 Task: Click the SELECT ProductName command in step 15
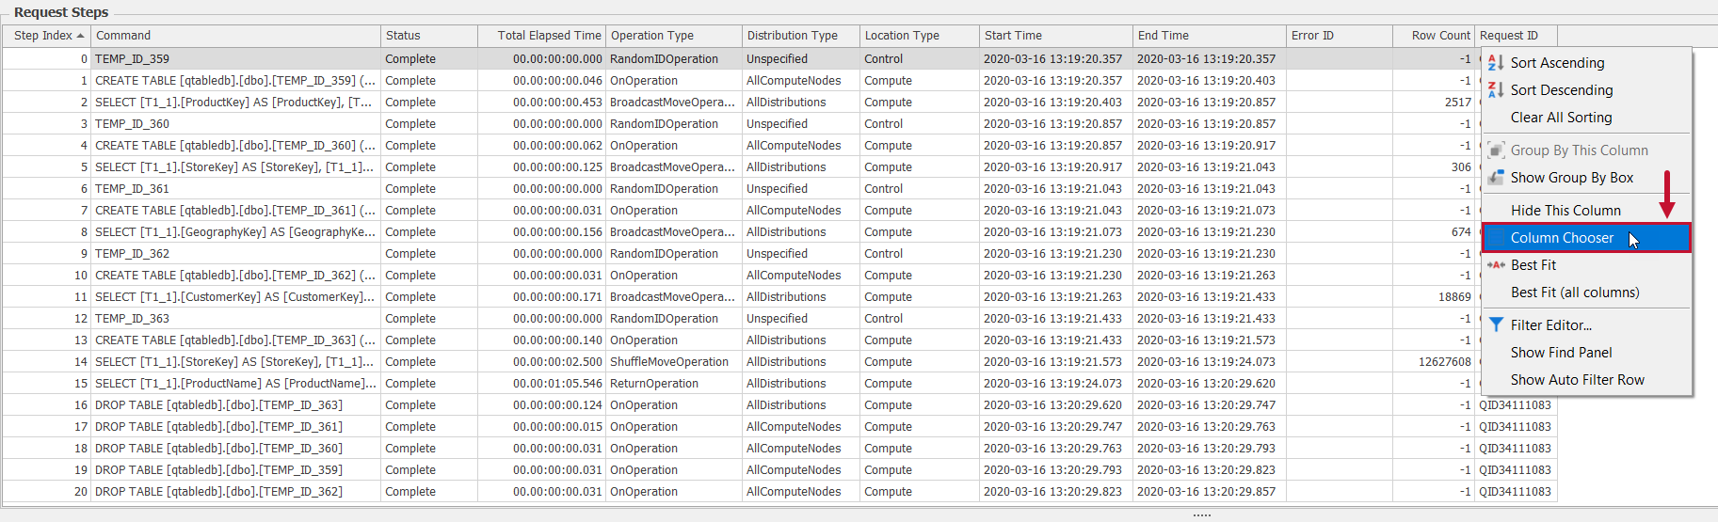(x=235, y=384)
